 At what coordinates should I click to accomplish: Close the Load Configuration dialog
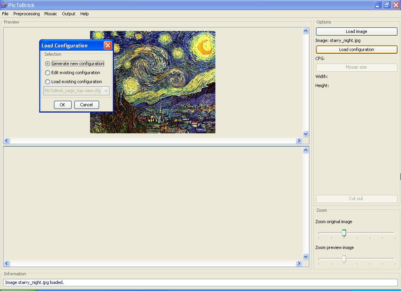point(108,45)
